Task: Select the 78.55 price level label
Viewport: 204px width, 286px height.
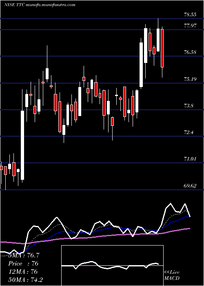Action: 190,15
